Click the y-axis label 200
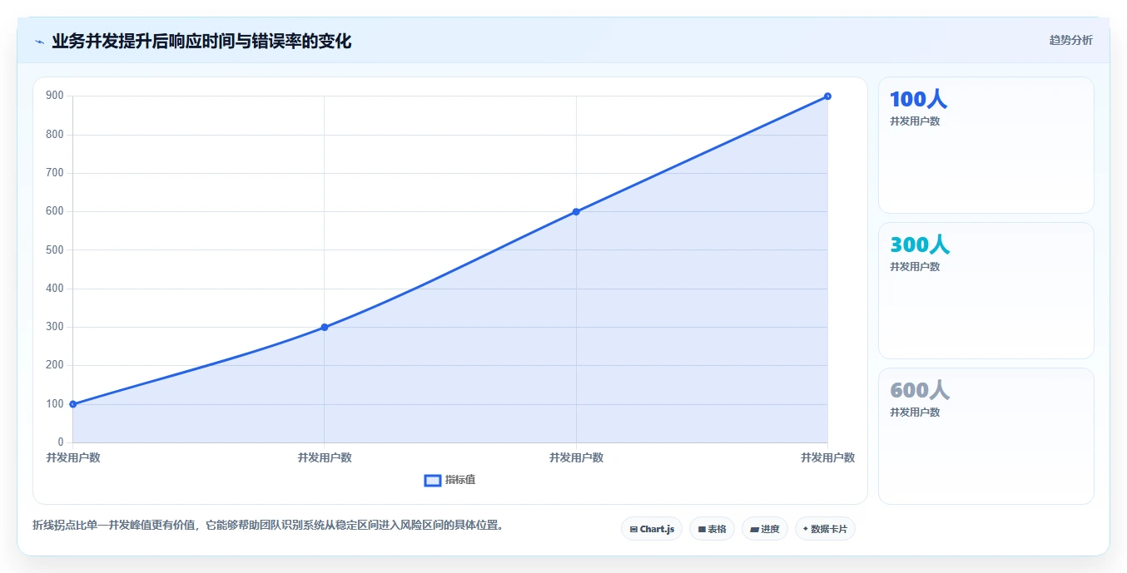1127x573 pixels. pyautogui.click(x=55, y=365)
